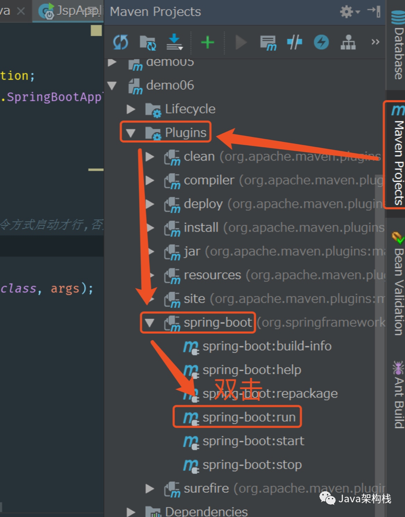
Task: Toggle Maven Offline Mode
Action: click(294, 42)
